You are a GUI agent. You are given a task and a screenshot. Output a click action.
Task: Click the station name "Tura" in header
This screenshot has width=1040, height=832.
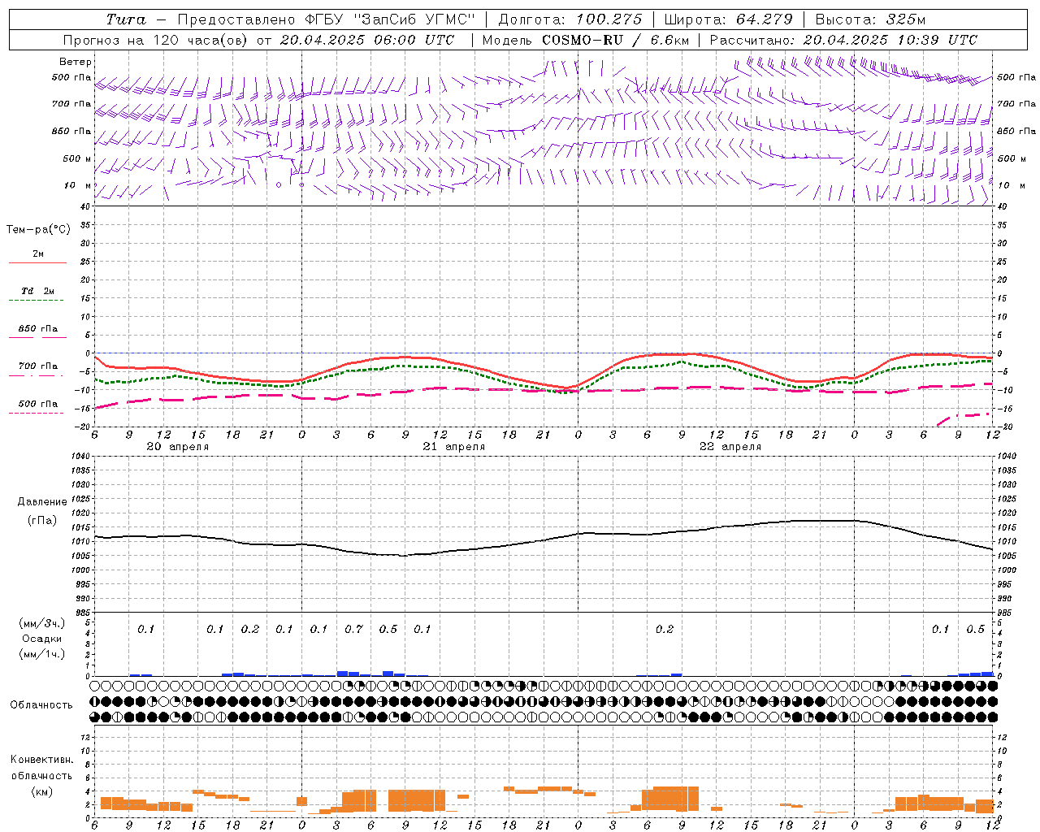point(126,19)
